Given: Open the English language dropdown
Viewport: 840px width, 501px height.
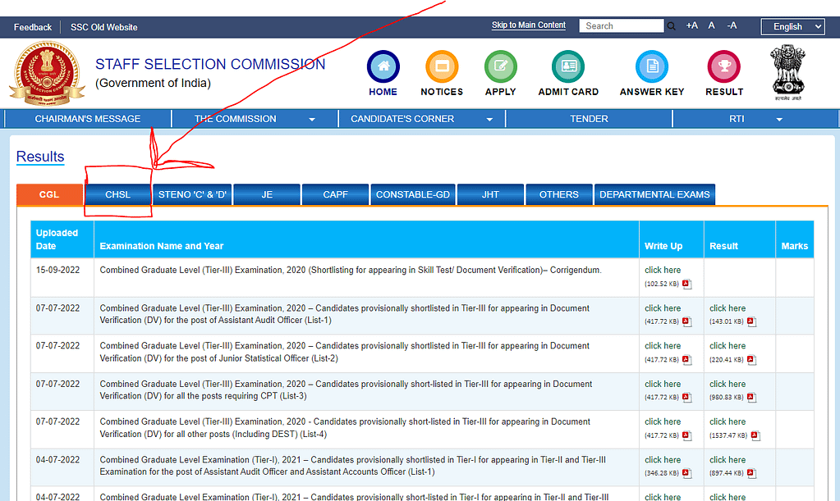Looking at the screenshot, I should click(x=792, y=26).
